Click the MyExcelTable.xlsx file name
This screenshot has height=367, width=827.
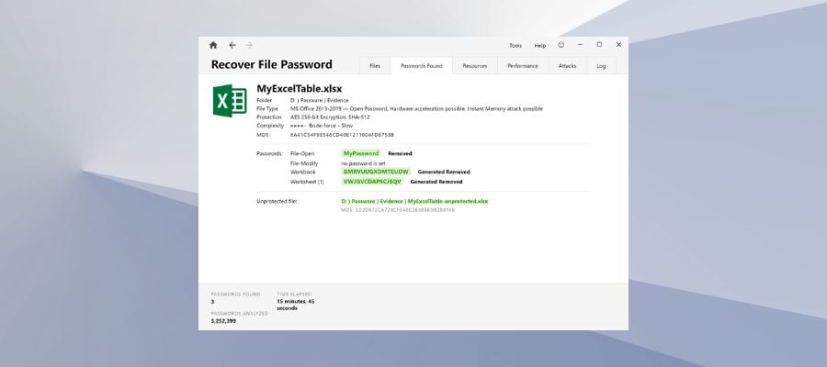coord(299,88)
